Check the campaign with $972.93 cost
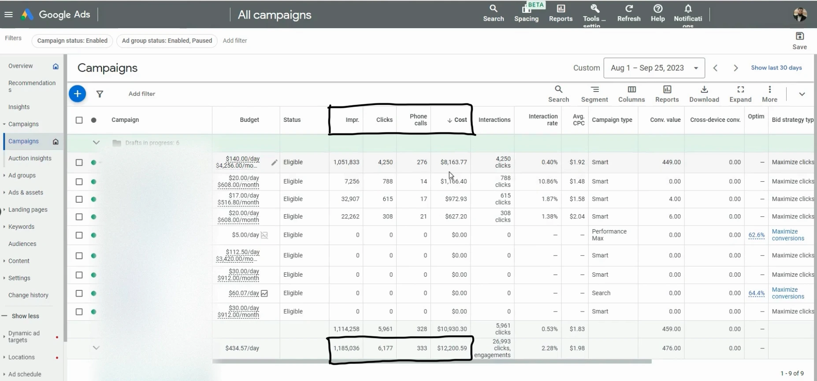817x381 pixels. tap(79, 199)
